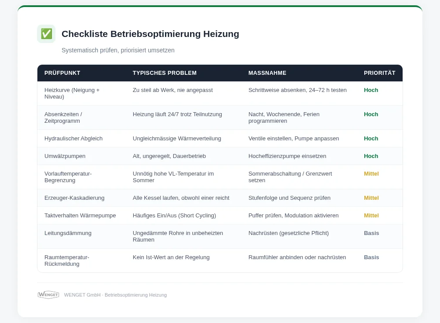Click 'Alt, ungeregelt, Dauerbetrieb'
The image size is (440, 323).
point(169,156)
